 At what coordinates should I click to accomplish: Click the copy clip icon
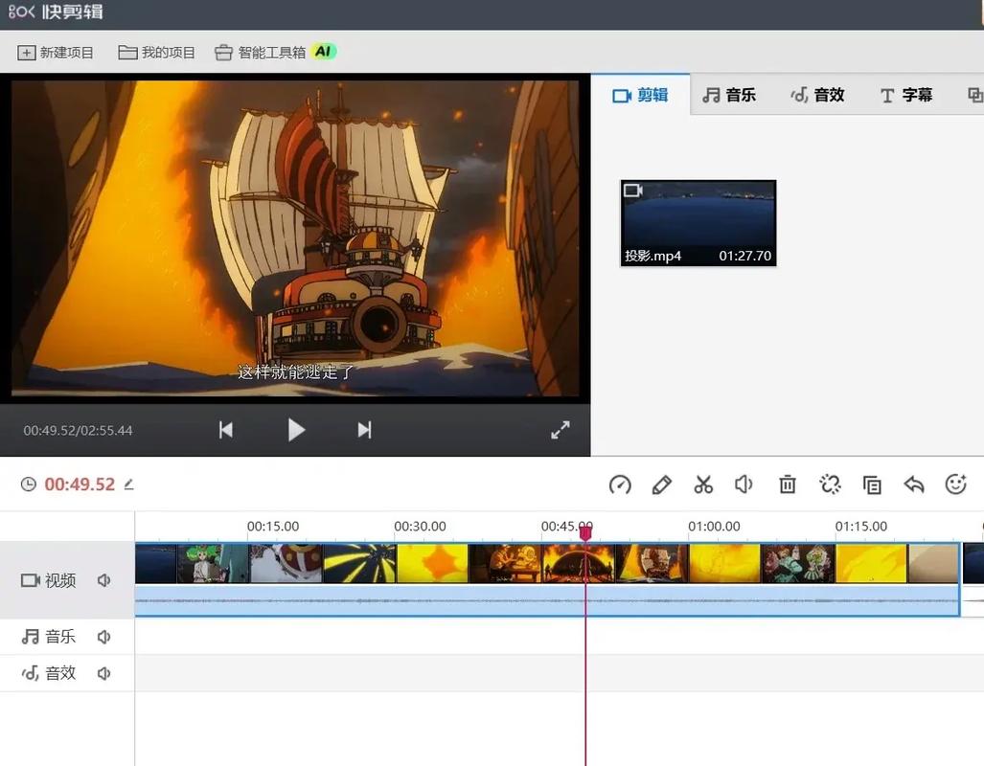[x=872, y=484]
